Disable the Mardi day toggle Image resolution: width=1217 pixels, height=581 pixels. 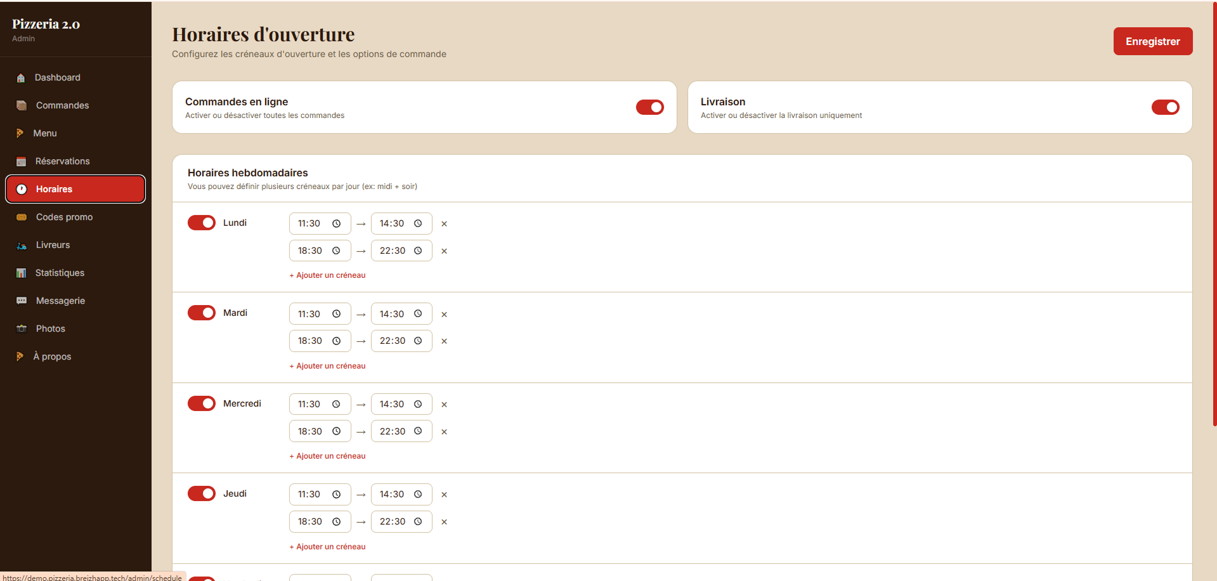pos(202,313)
